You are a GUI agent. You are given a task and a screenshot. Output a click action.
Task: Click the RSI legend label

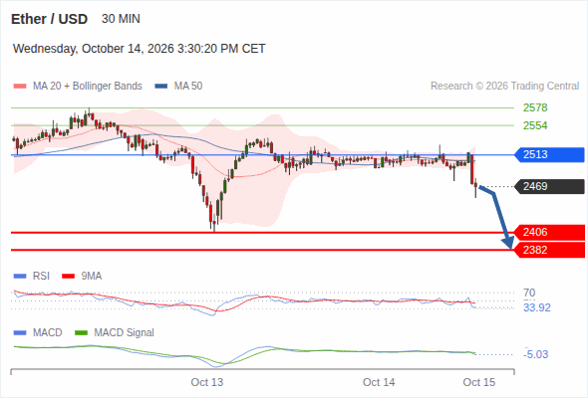click(x=41, y=277)
